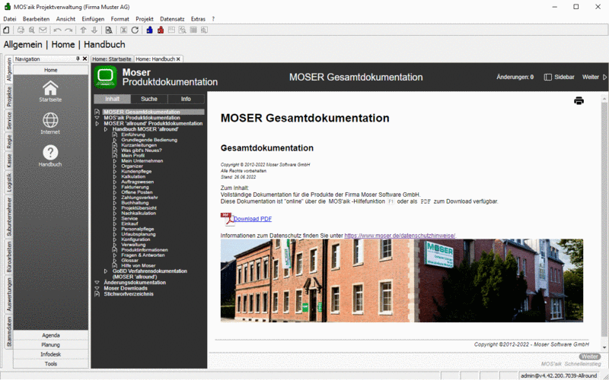Viewport: 609px width, 380px height.
Task: Collapse the MOS'aik Produktdokumentation tree node
Action: [x=97, y=118]
